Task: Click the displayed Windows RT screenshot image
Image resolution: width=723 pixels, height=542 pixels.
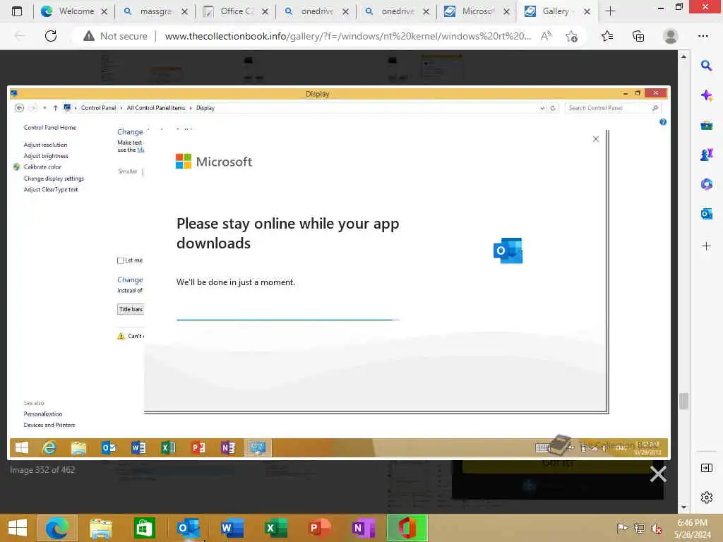Action: pyautogui.click(x=339, y=273)
